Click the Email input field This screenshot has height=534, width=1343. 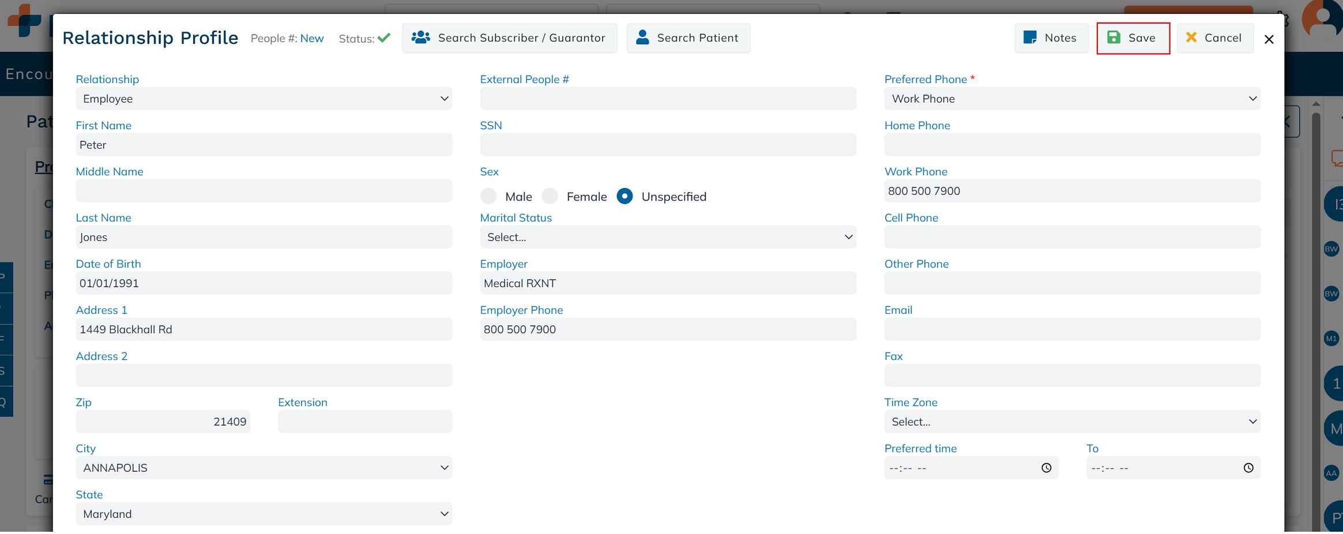coord(1072,329)
